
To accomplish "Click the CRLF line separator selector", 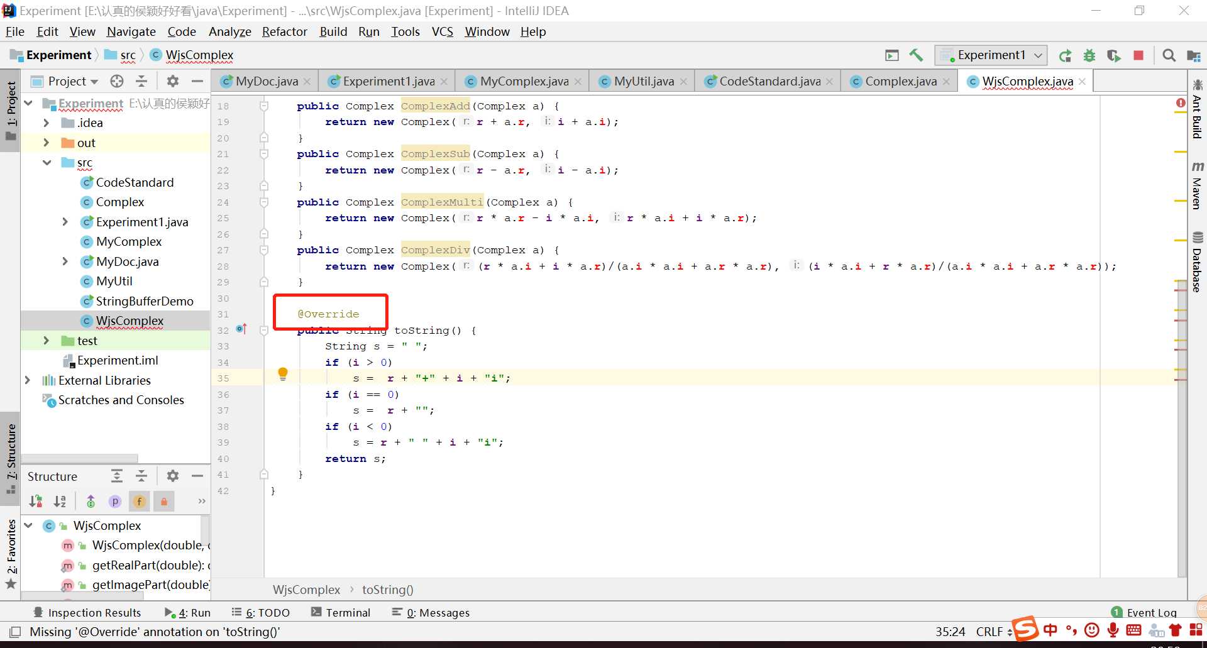I will [993, 632].
